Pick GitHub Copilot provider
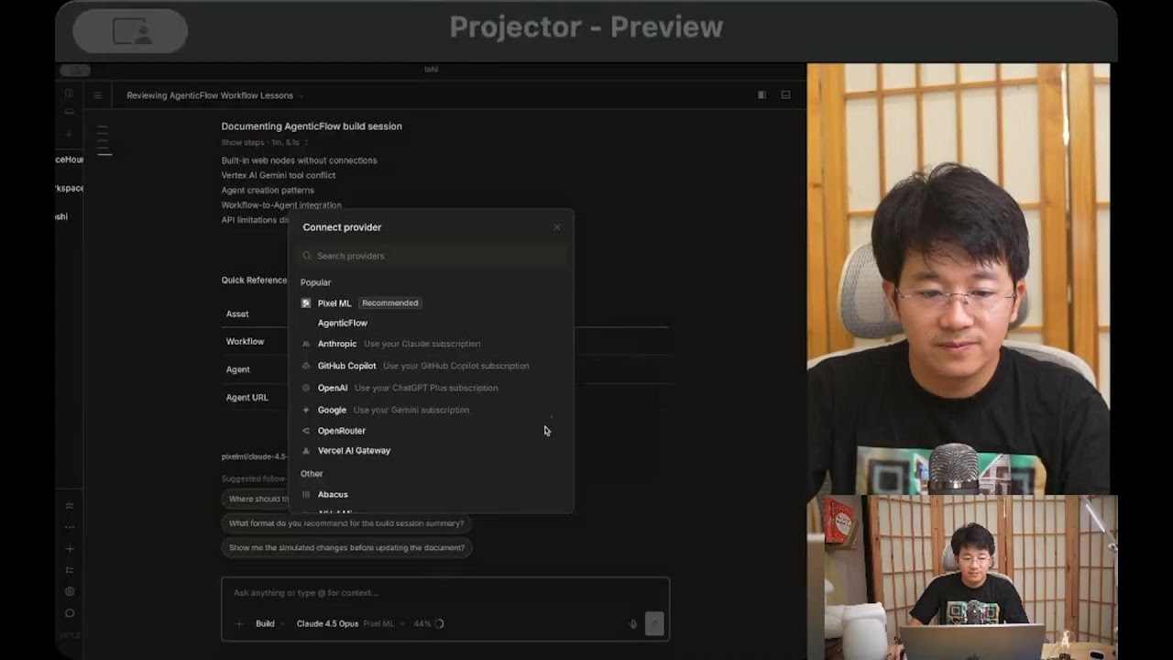 point(432,366)
